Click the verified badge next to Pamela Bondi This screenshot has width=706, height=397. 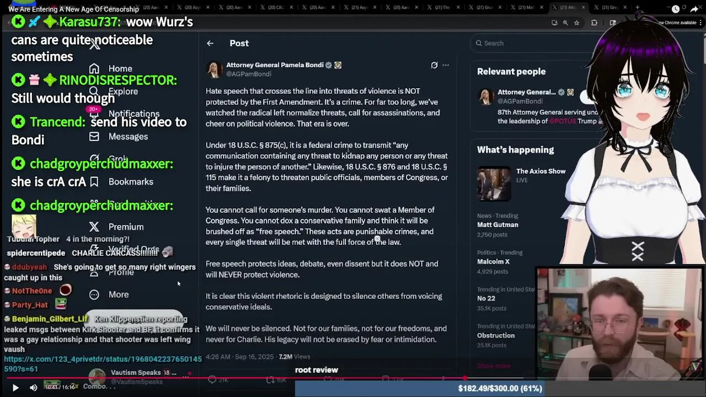click(x=329, y=65)
